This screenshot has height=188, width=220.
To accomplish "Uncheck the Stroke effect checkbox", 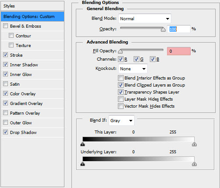I will coord(6,55).
